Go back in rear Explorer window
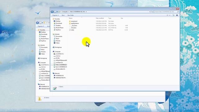The image size is (199, 112). (x=37, y=23)
